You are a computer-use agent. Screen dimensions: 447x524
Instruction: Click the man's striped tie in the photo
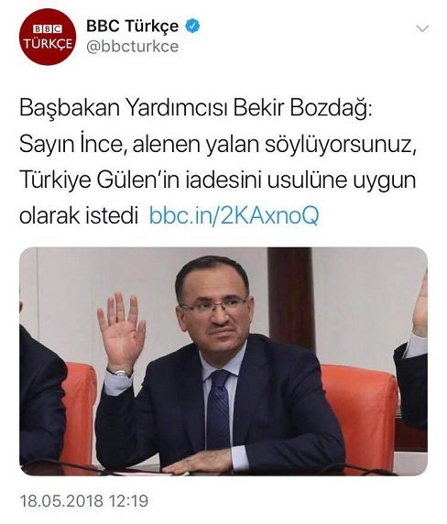click(218, 409)
